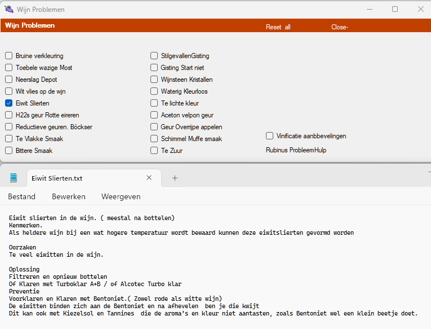Toggle H22s geur Rotte eireren checkbox
Image resolution: width=431 pixels, height=329 pixels.
point(9,115)
